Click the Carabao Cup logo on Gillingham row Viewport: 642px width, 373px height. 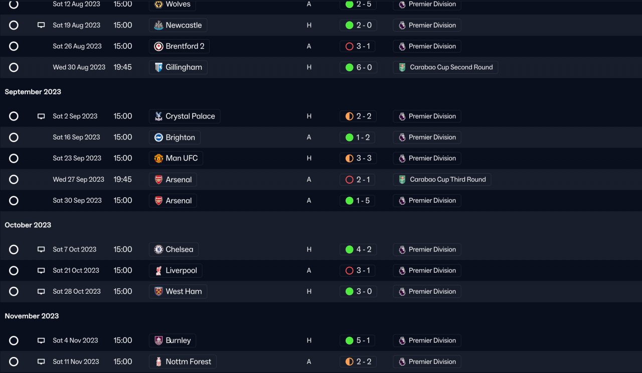402,67
